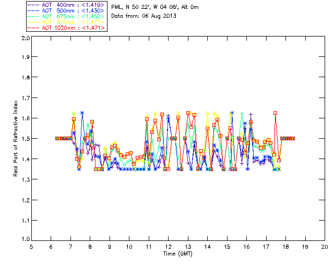Click the blue dashed line sample in legend
Viewport: 334px width, 267px height.
[x=33, y=10]
